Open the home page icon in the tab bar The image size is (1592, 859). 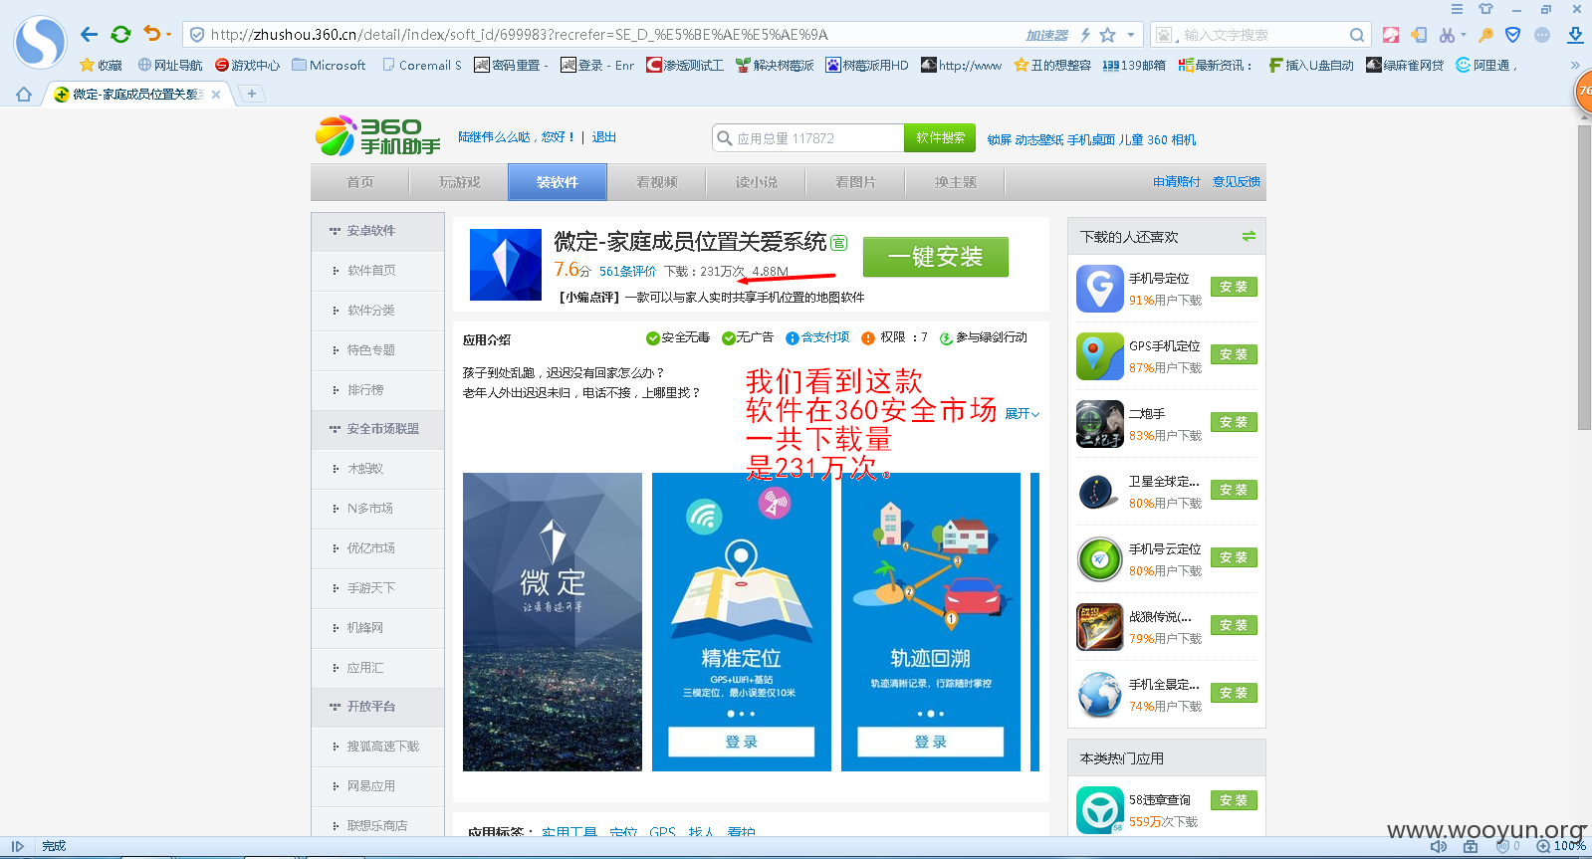24,95
